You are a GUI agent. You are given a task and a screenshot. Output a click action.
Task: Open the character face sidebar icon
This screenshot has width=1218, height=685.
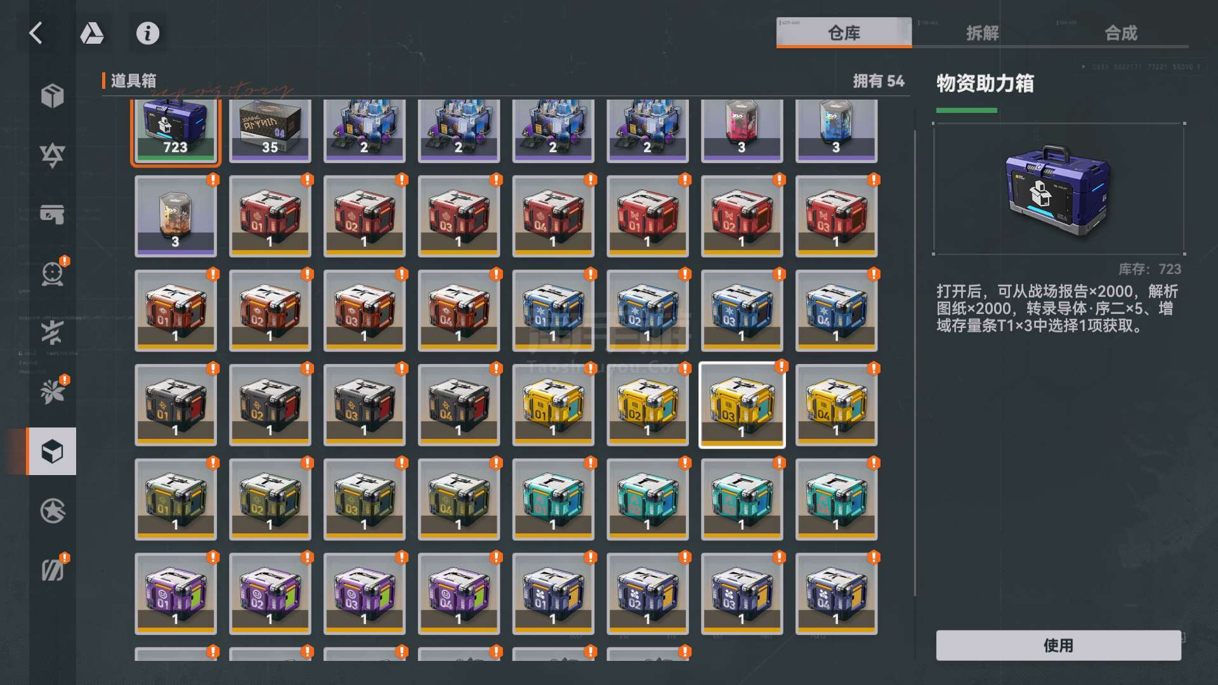point(52,273)
